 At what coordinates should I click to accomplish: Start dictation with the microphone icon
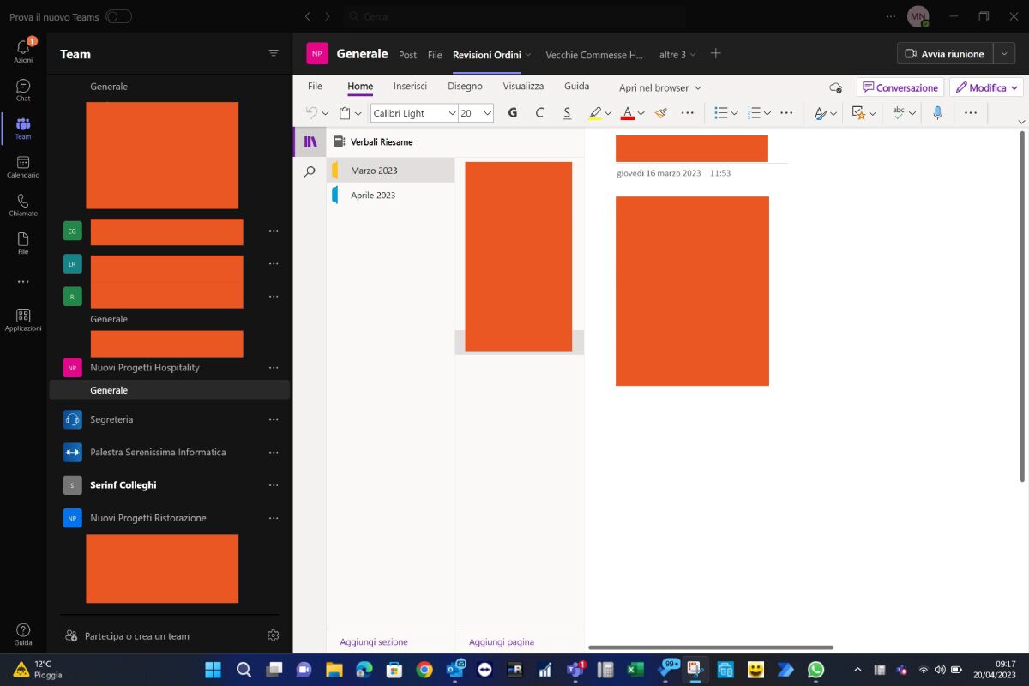pos(940,112)
